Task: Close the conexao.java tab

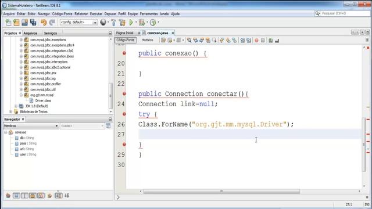Action: coord(173,33)
